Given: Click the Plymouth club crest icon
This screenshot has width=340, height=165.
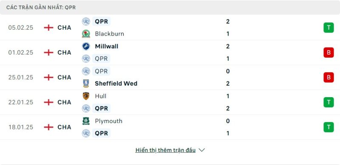Looking at the screenshot, I should pos(86,121).
